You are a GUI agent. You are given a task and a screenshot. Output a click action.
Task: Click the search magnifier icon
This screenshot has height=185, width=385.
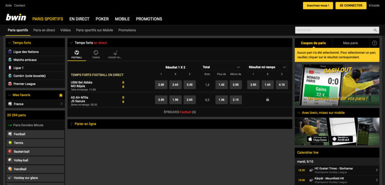tap(375, 30)
